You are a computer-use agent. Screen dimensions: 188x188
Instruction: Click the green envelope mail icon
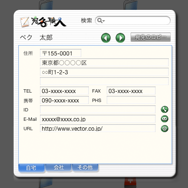coord(164,119)
